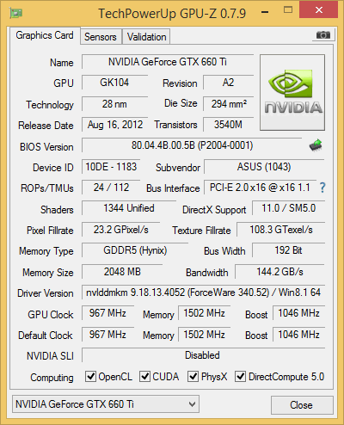This screenshot has width=344, height=425.
Task: Click the 'Texture Fillrate' label
Action: (x=201, y=231)
